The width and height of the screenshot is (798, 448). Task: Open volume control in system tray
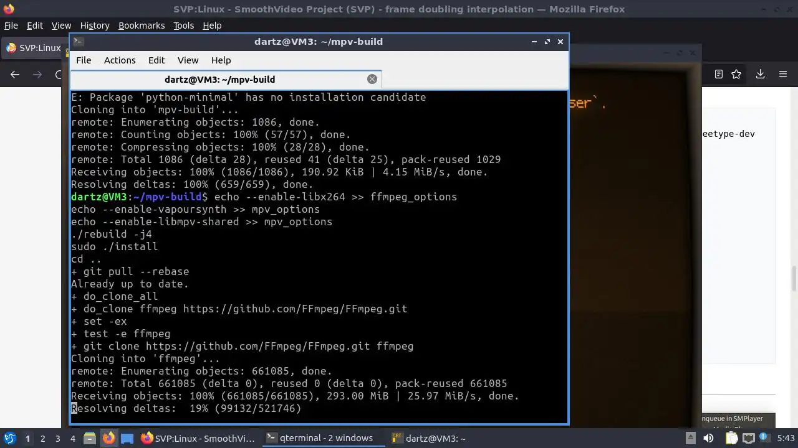pos(708,439)
